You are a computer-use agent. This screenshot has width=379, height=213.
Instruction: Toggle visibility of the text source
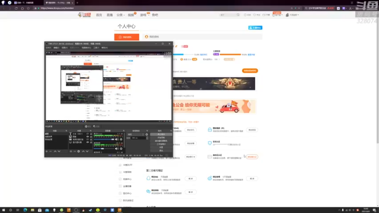[x=88, y=133]
